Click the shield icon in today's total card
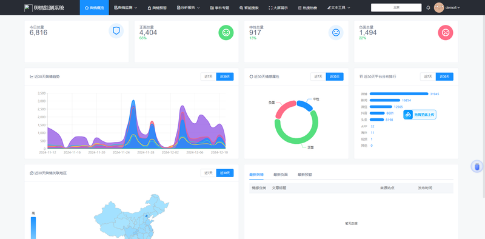Screen dimensions: 485x239 pos(116,31)
